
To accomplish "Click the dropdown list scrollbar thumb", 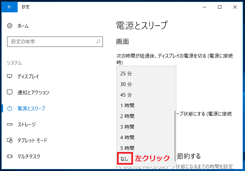I will tap(175, 136).
